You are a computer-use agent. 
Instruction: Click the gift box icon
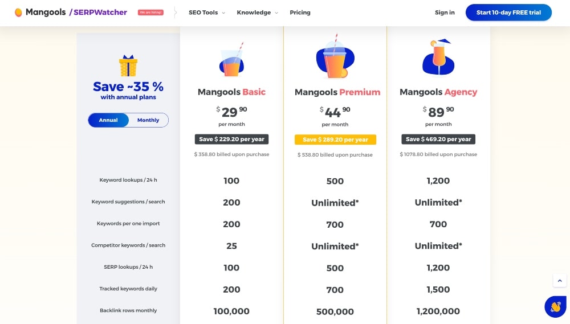click(x=128, y=65)
